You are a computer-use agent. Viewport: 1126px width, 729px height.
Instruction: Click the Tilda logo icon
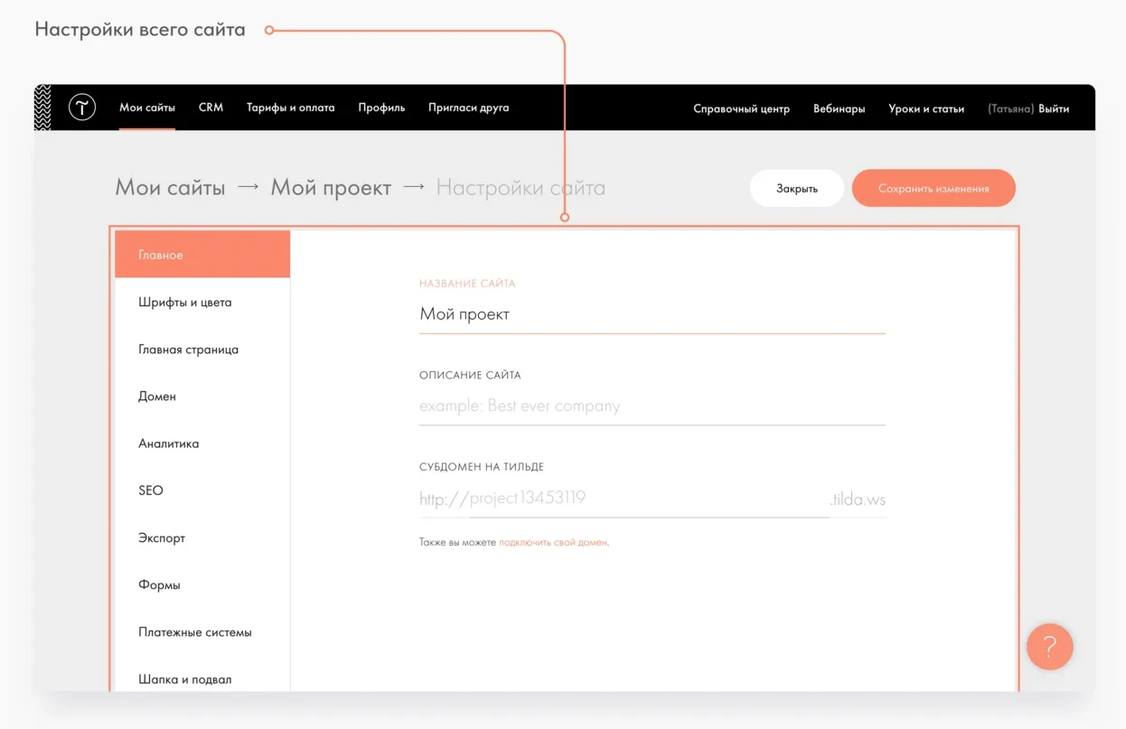coord(82,107)
